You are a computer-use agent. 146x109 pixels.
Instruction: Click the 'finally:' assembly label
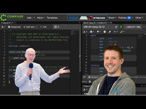point(95,65)
